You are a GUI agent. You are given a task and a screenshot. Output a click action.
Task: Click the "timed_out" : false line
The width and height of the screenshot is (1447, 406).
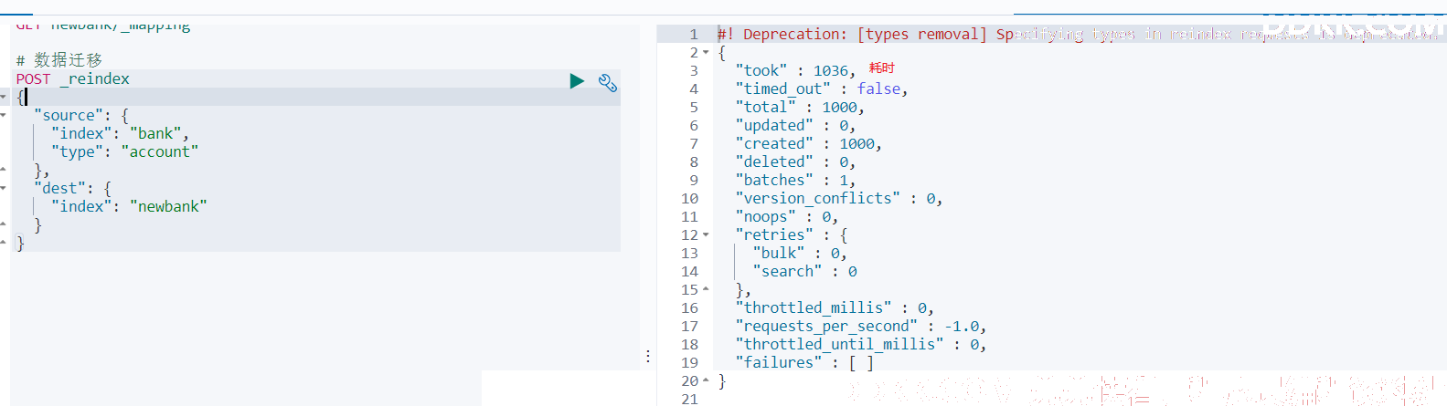[822, 88]
